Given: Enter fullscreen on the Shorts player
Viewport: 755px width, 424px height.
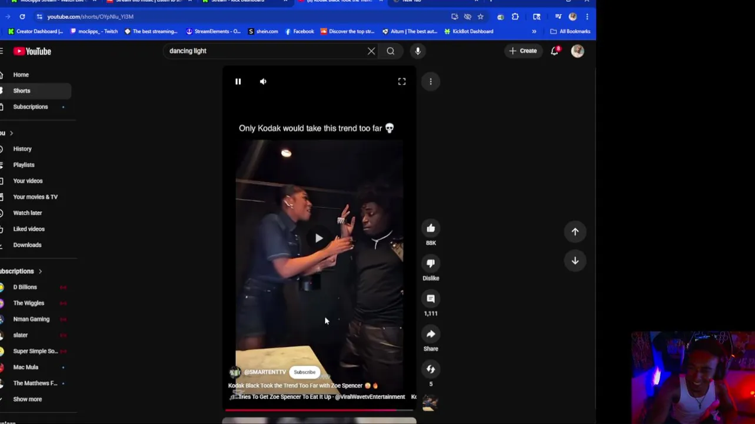Looking at the screenshot, I should pyautogui.click(x=402, y=81).
